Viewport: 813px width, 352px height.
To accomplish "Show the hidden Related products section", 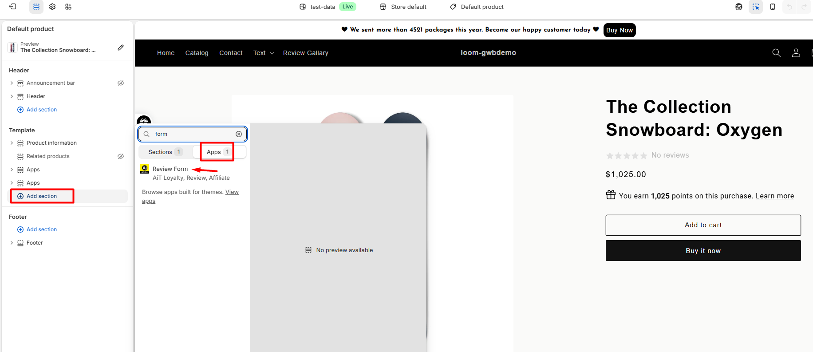I will (121, 156).
